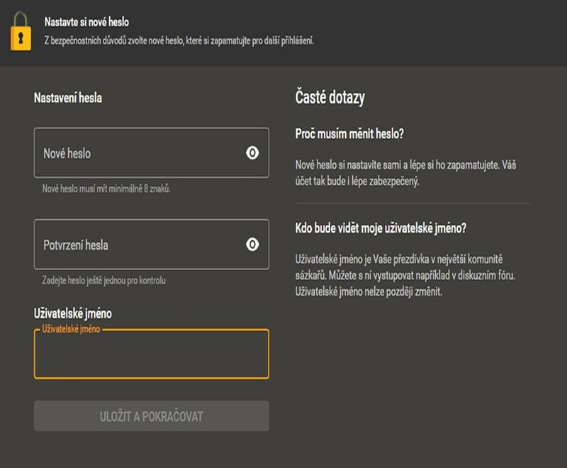The image size is (567, 468).
Task: Select the Nastavení hesla section heading
Action: click(68, 98)
